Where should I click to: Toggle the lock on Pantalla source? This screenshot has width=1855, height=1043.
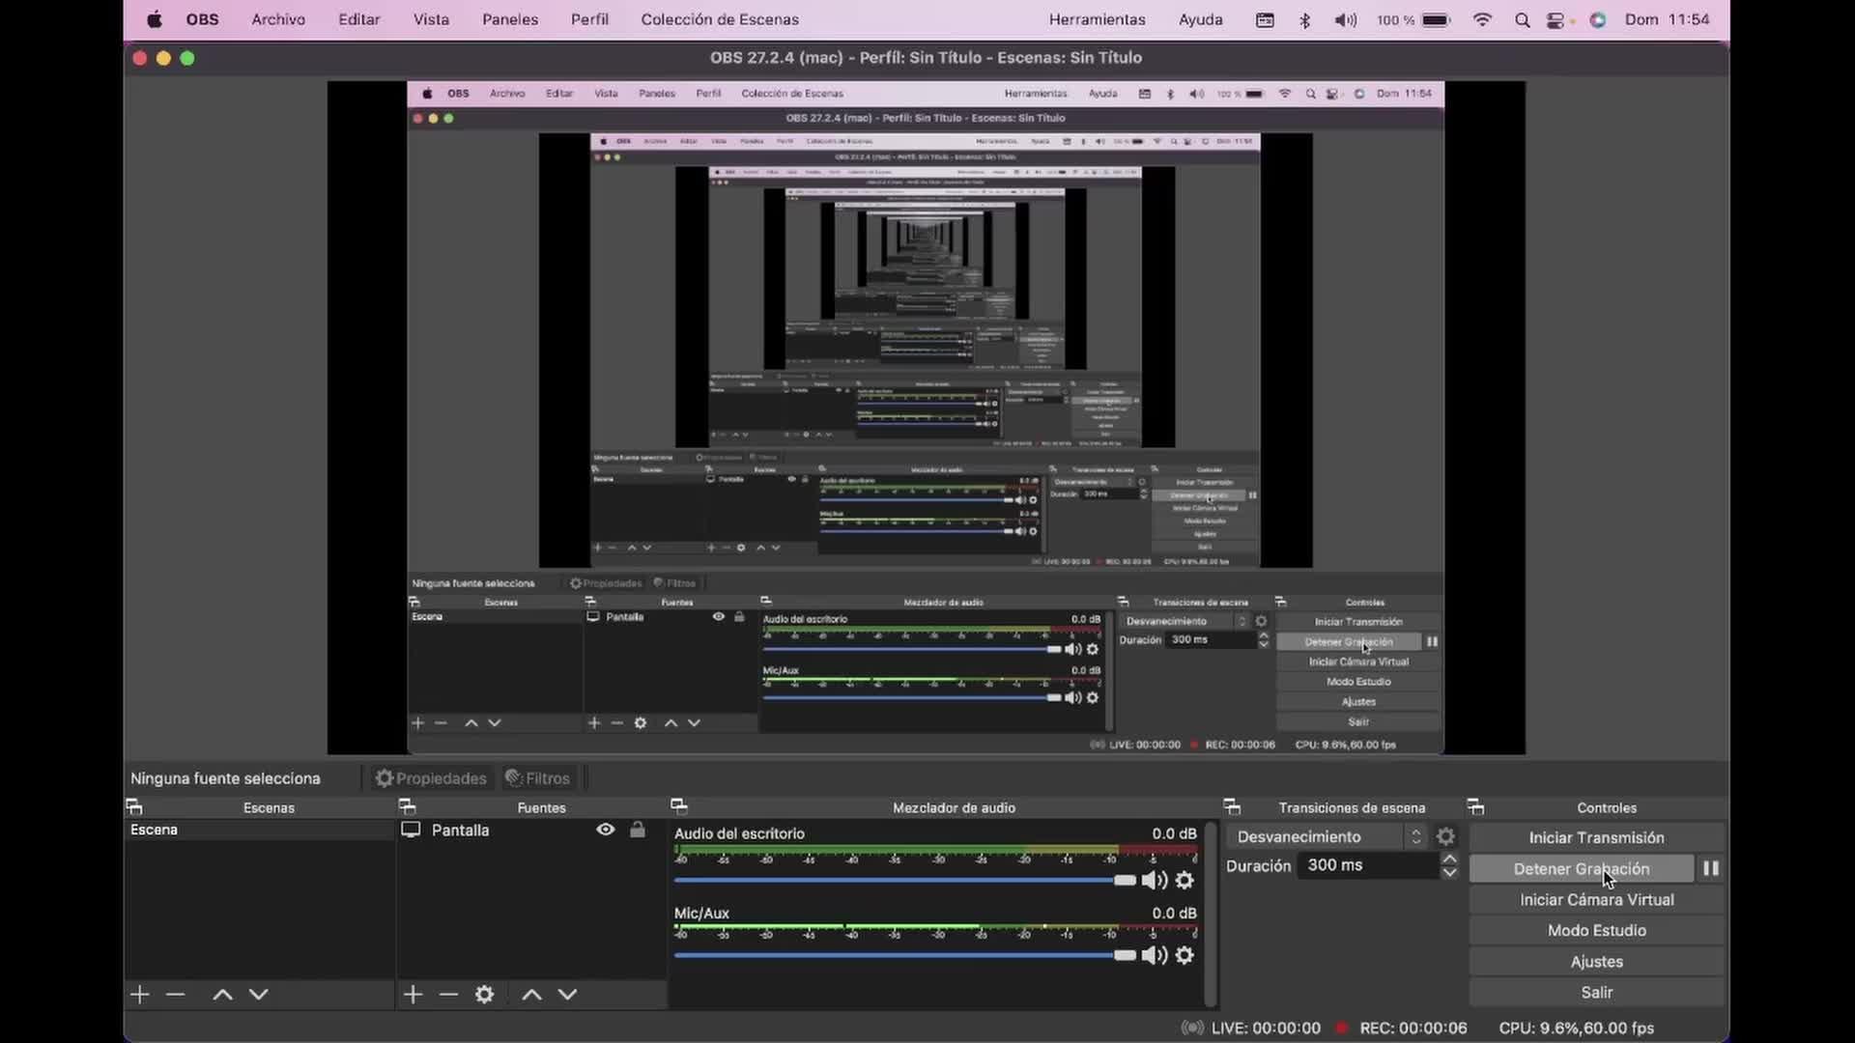tap(638, 830)
